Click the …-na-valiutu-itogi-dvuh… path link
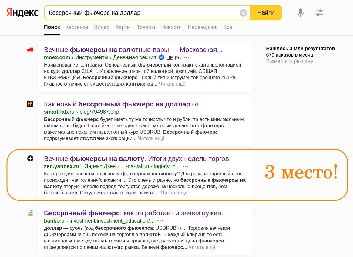The width and height of the screenshot is (353, 257). pyautogui.click(x=151, y=166)
